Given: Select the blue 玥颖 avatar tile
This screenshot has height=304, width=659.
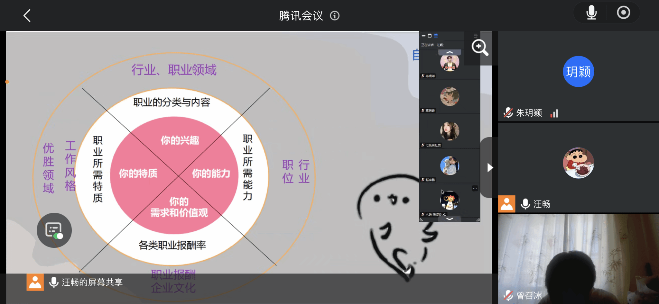Looking at the screenshot, I should (x=578, y=71).
